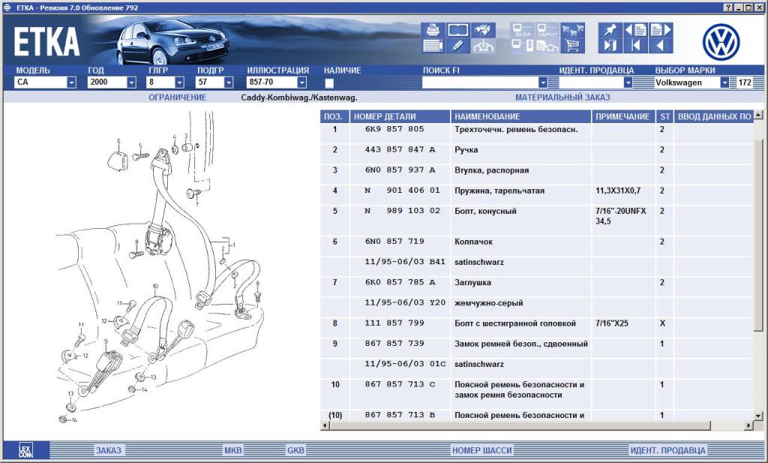Click the ЗАКАЗ button in bottom bar
The width and height of the screenshot is (768, 463).
click(x=109, y=450)
